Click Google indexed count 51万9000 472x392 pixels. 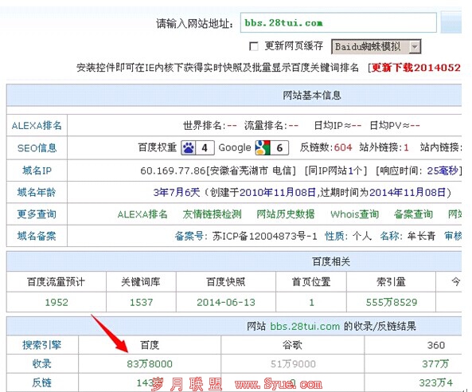(293, 364)
